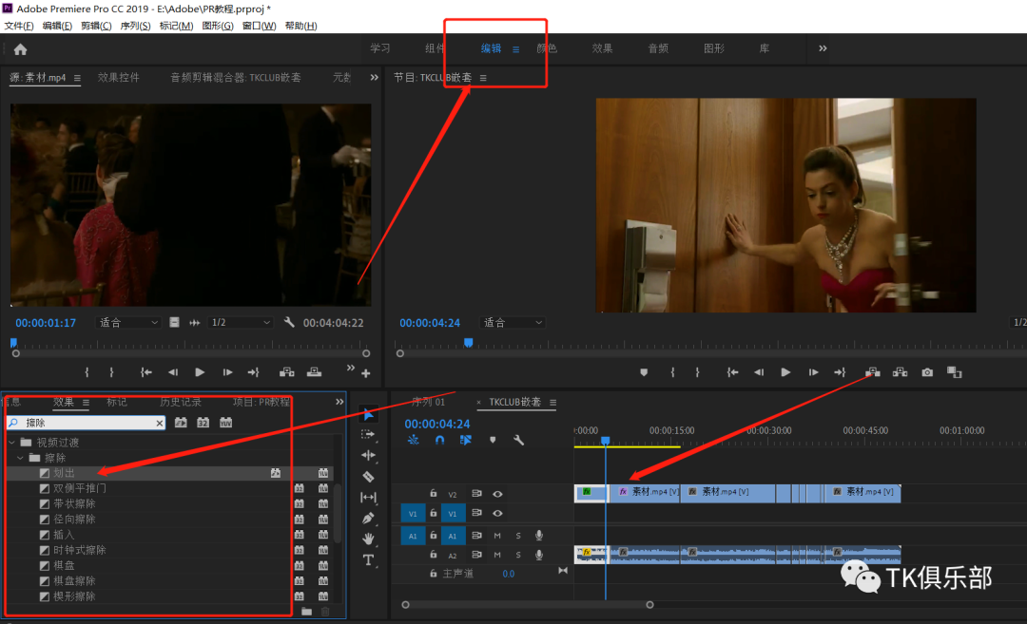The height and width of the screenshot is (624, 1027).
Task: Collapse the 擦除 subfolder
Action: coord(20,458)
